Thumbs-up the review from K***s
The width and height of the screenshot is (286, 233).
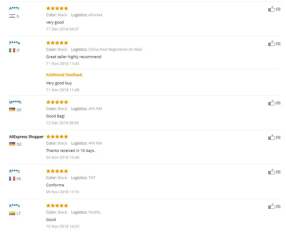pos(272,206)
